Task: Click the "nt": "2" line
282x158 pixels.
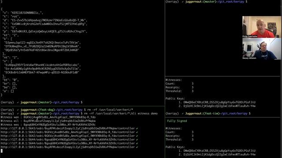Action: [11, 57]
